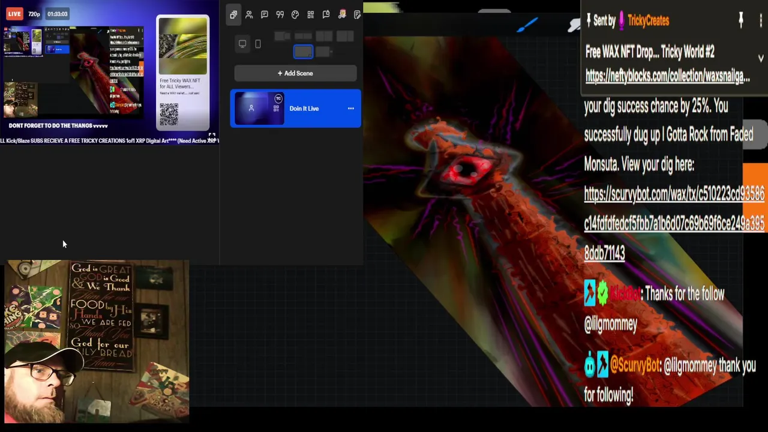Open pinned message three-dot menu

pyautogui.click(x=761, y=20)
